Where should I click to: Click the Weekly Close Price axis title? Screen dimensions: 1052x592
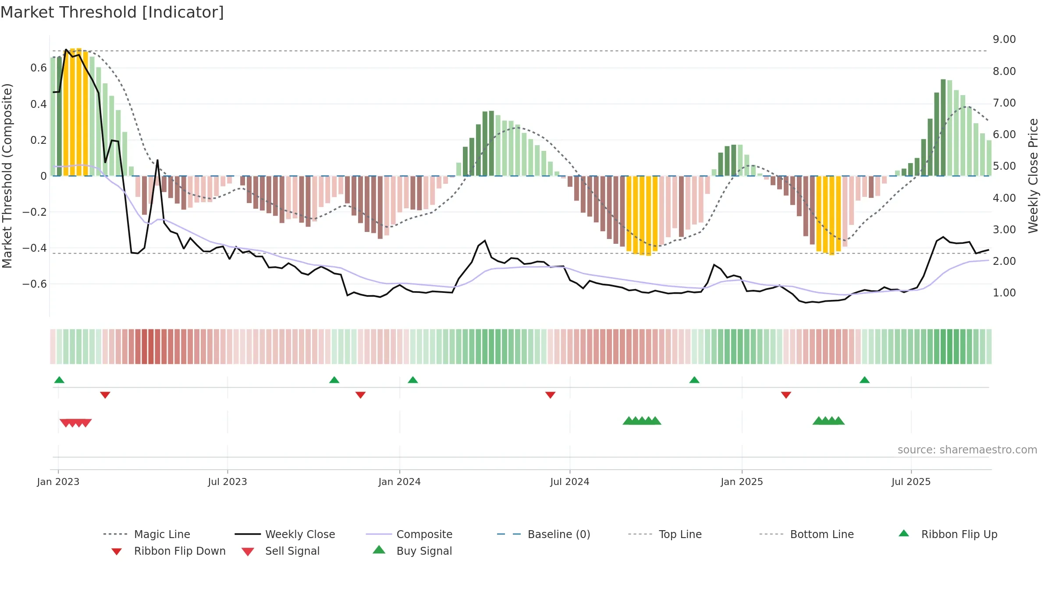point(1033,175)
